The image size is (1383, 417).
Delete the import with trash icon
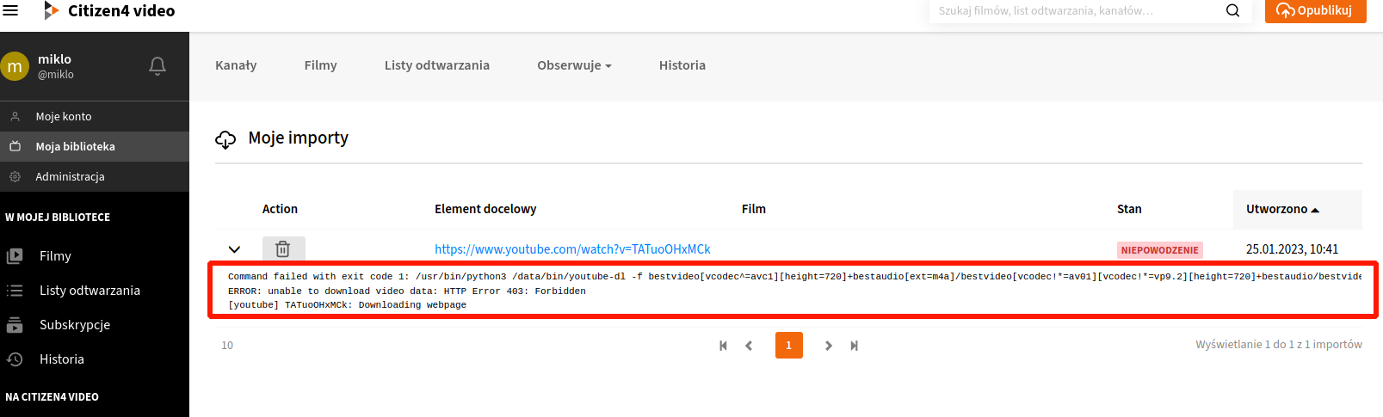click(x=283, y=249)
